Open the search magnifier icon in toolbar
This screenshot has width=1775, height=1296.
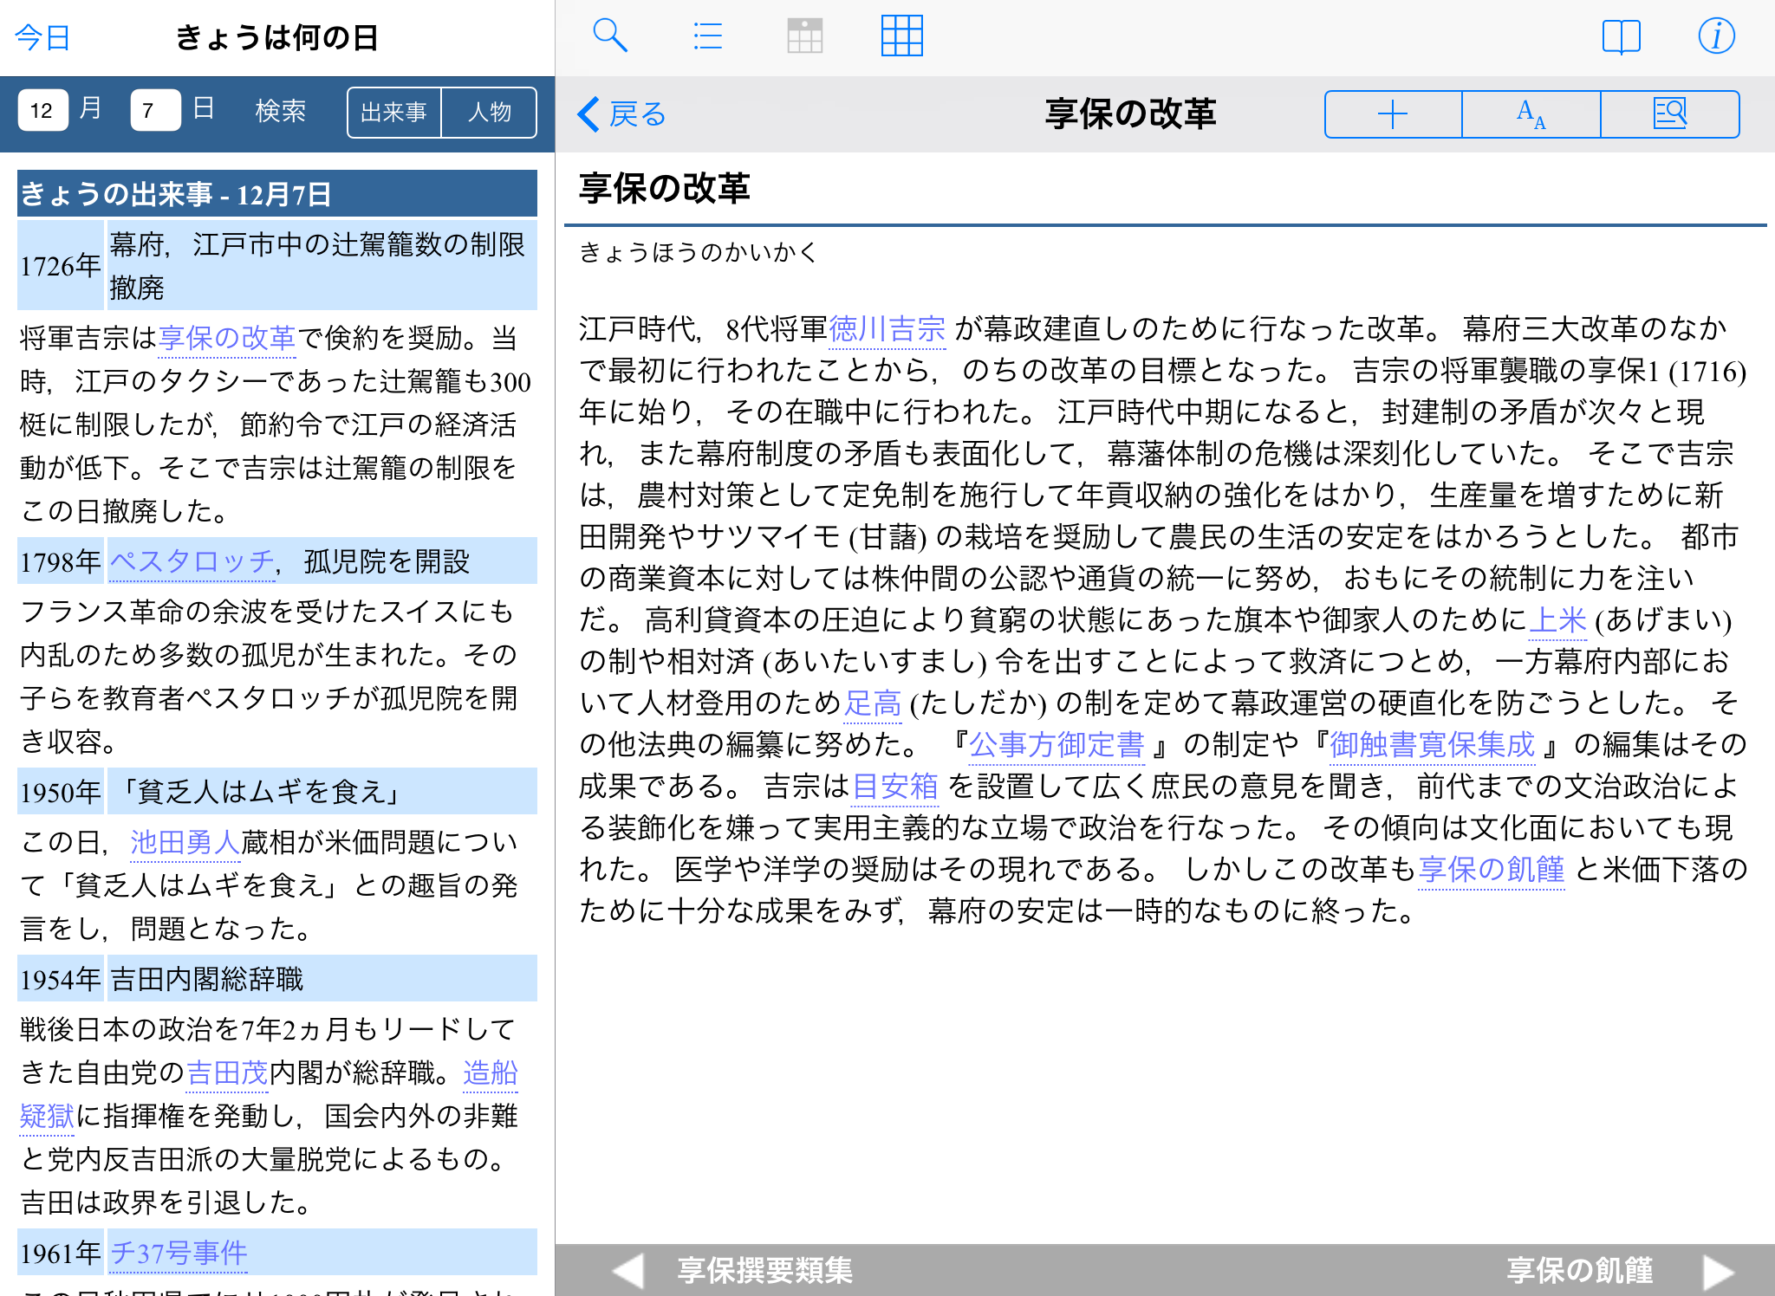click(x=610, y=36)
